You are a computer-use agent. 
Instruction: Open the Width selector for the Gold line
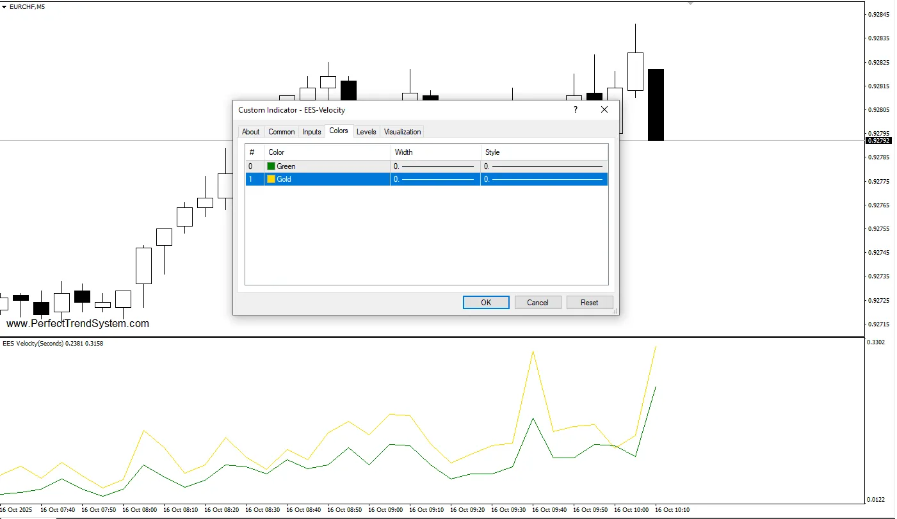point(435,179)
